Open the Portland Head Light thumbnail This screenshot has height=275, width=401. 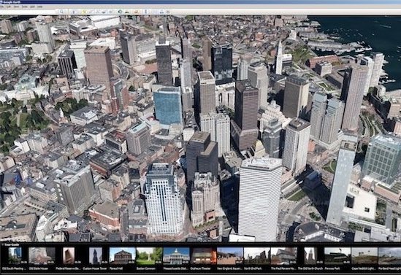[x=390, y=255]
